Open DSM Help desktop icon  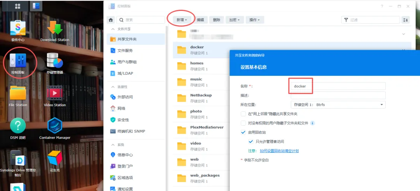click(x=17, y=129)
